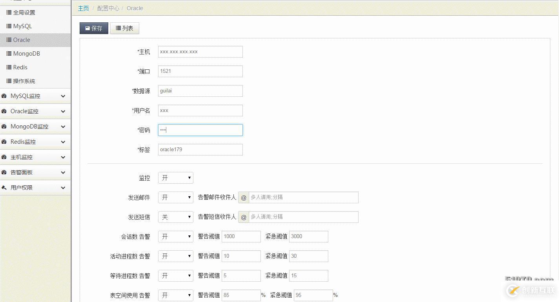Click the 表空间使用 warning threshold 85 field
This screenshot has height=302, width=559.
click(241, 295)
